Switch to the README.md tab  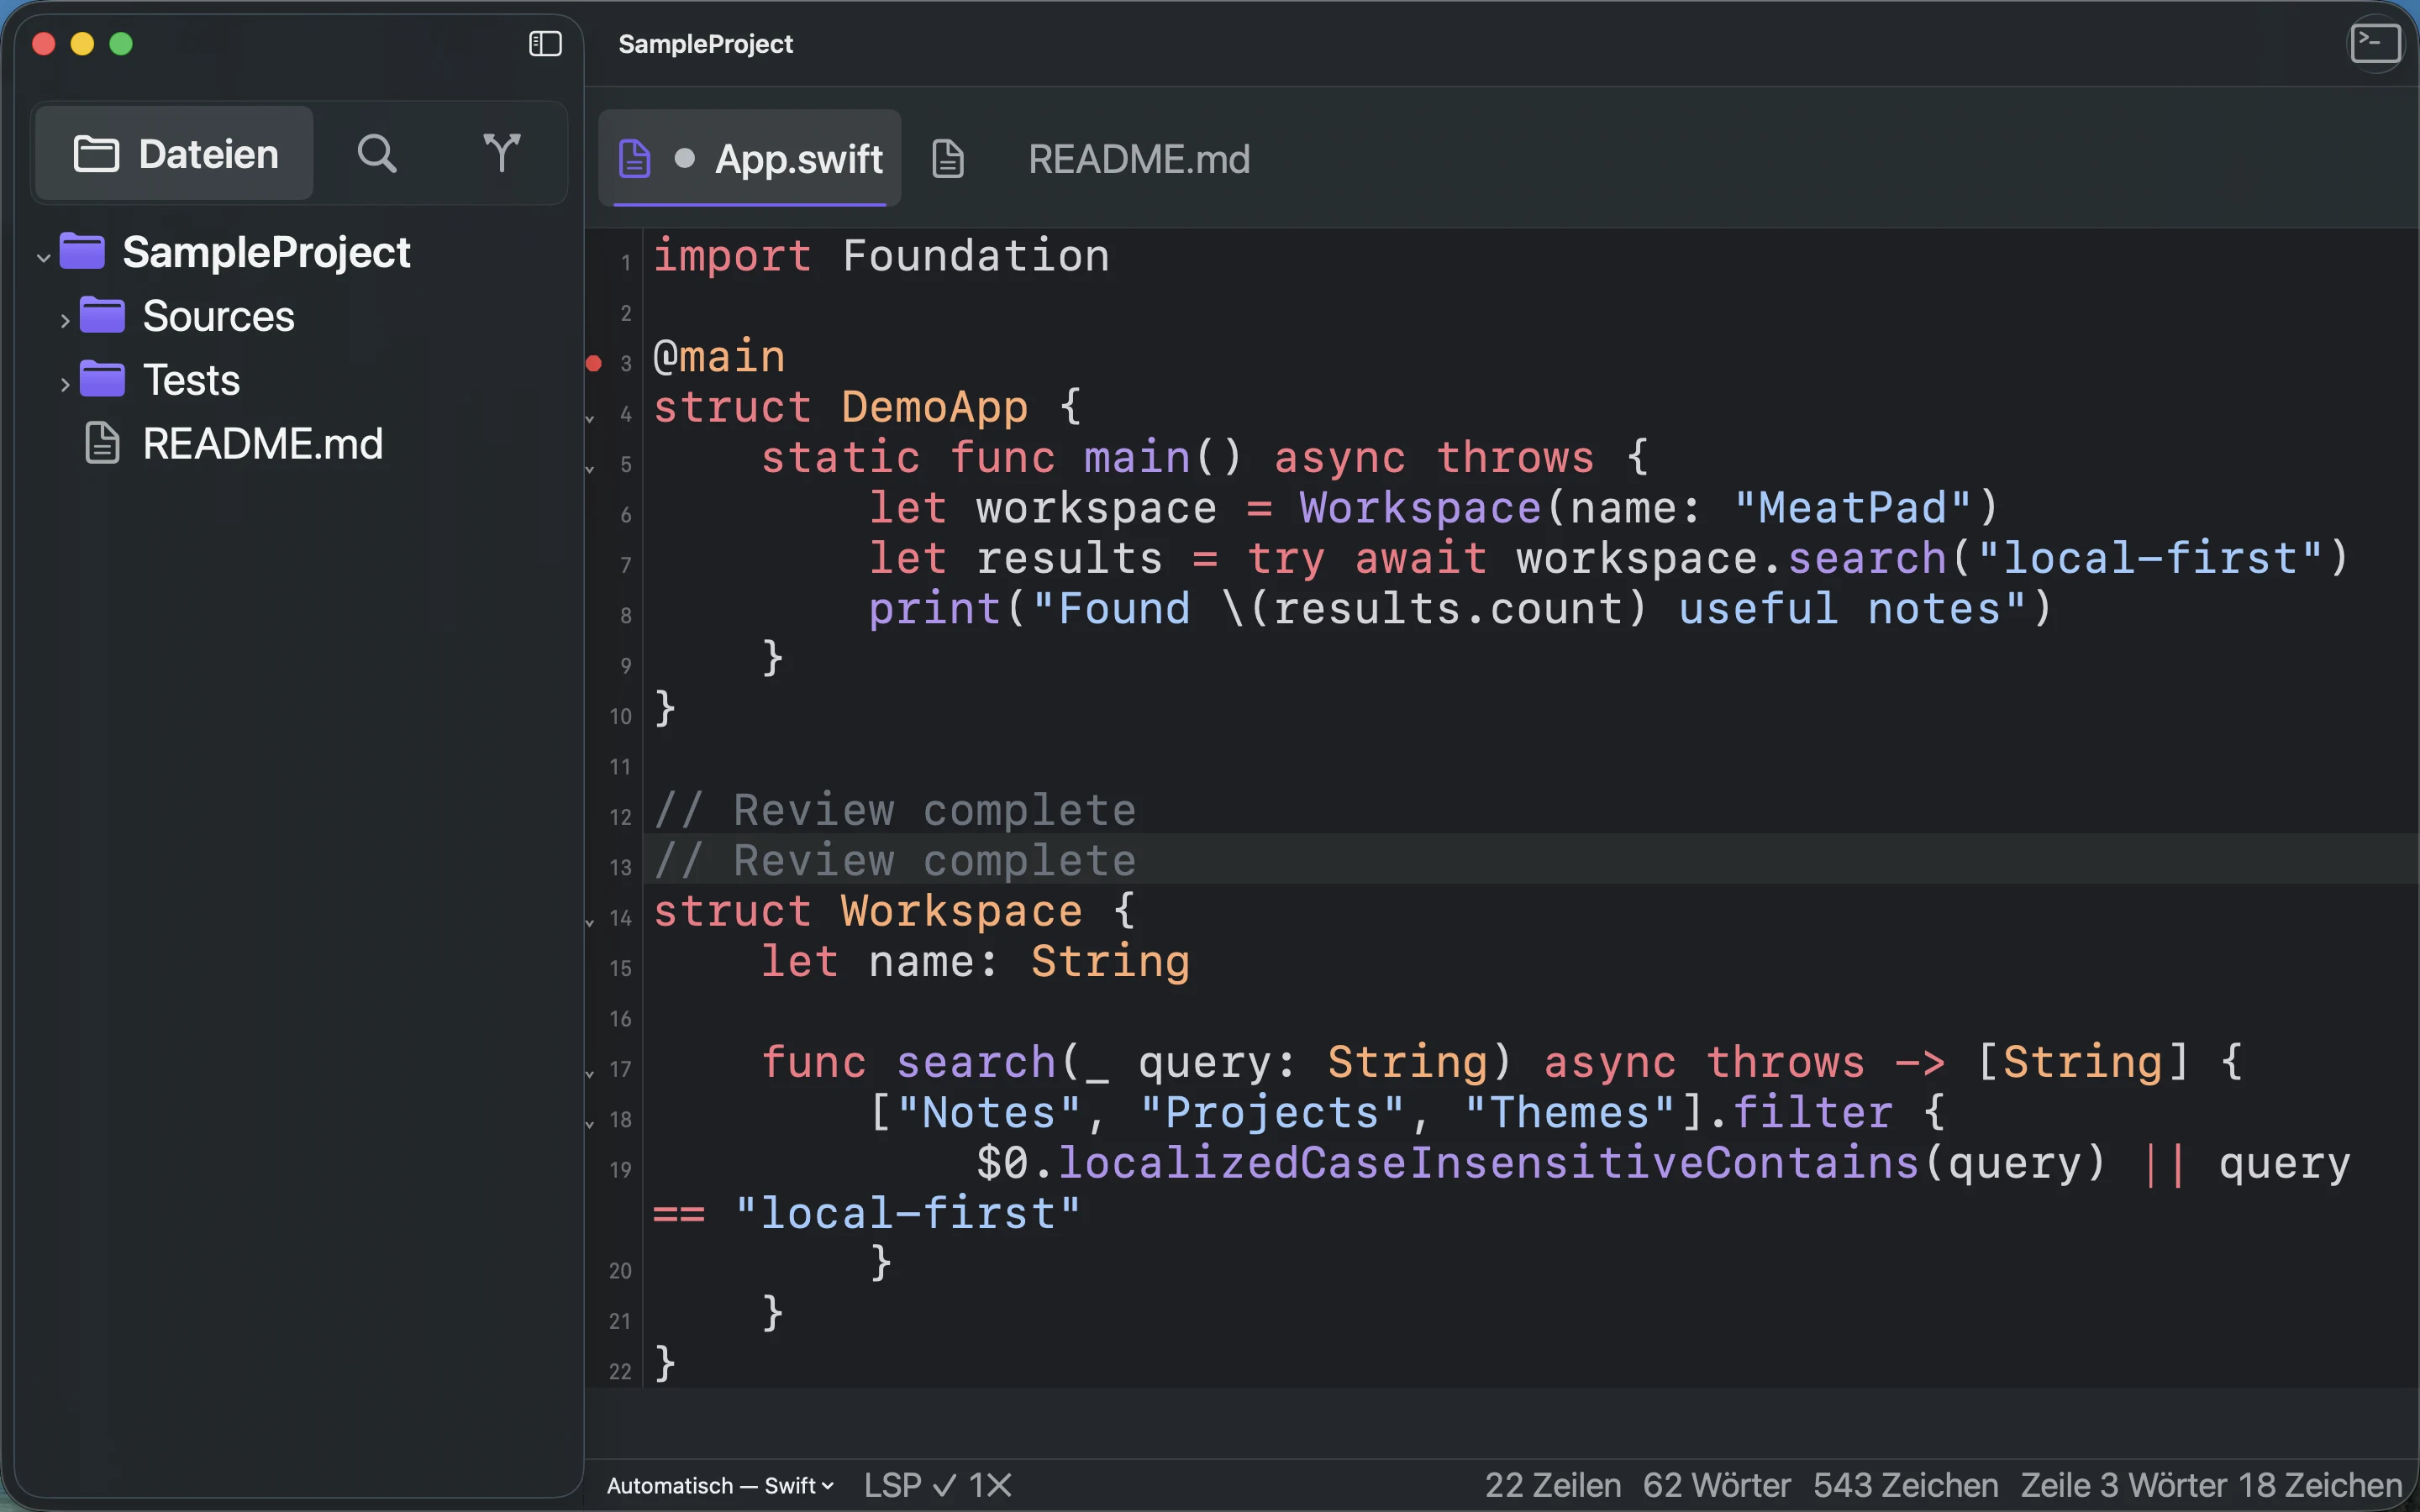(1139, 159)
